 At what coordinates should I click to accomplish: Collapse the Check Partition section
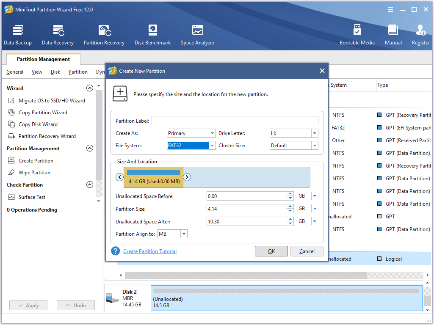click(90, 185)
